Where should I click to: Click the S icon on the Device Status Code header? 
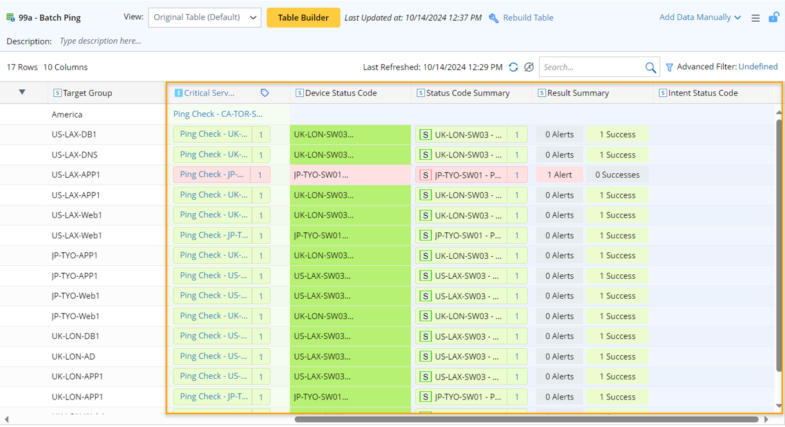click(299, 92)
